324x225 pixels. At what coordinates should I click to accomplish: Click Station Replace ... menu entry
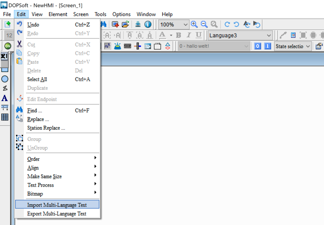pyautogui.click(x=57, y=128)
